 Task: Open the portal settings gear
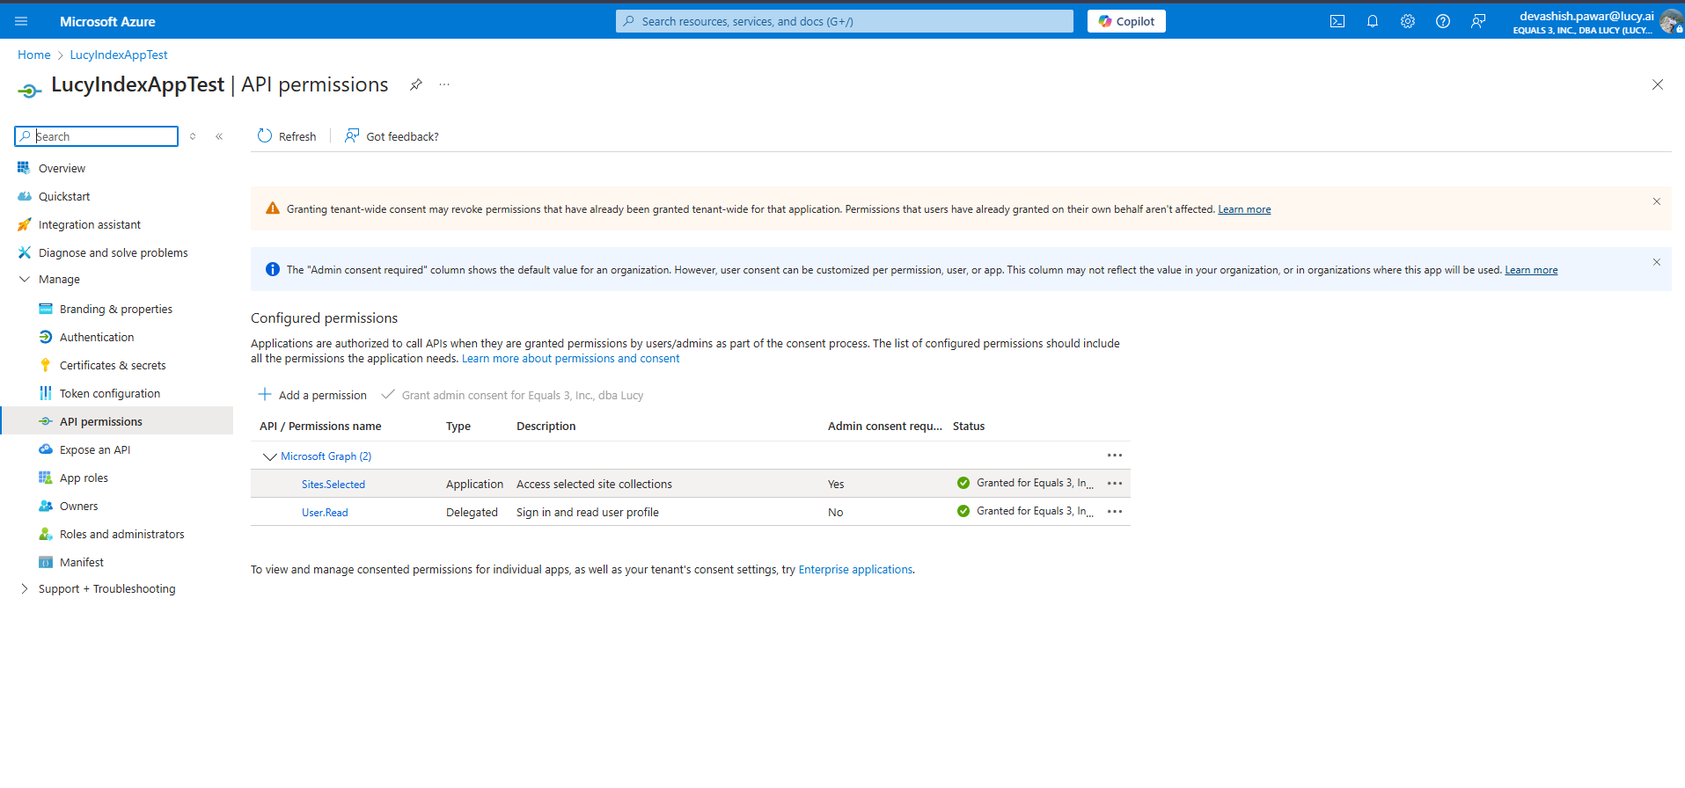1407,21
